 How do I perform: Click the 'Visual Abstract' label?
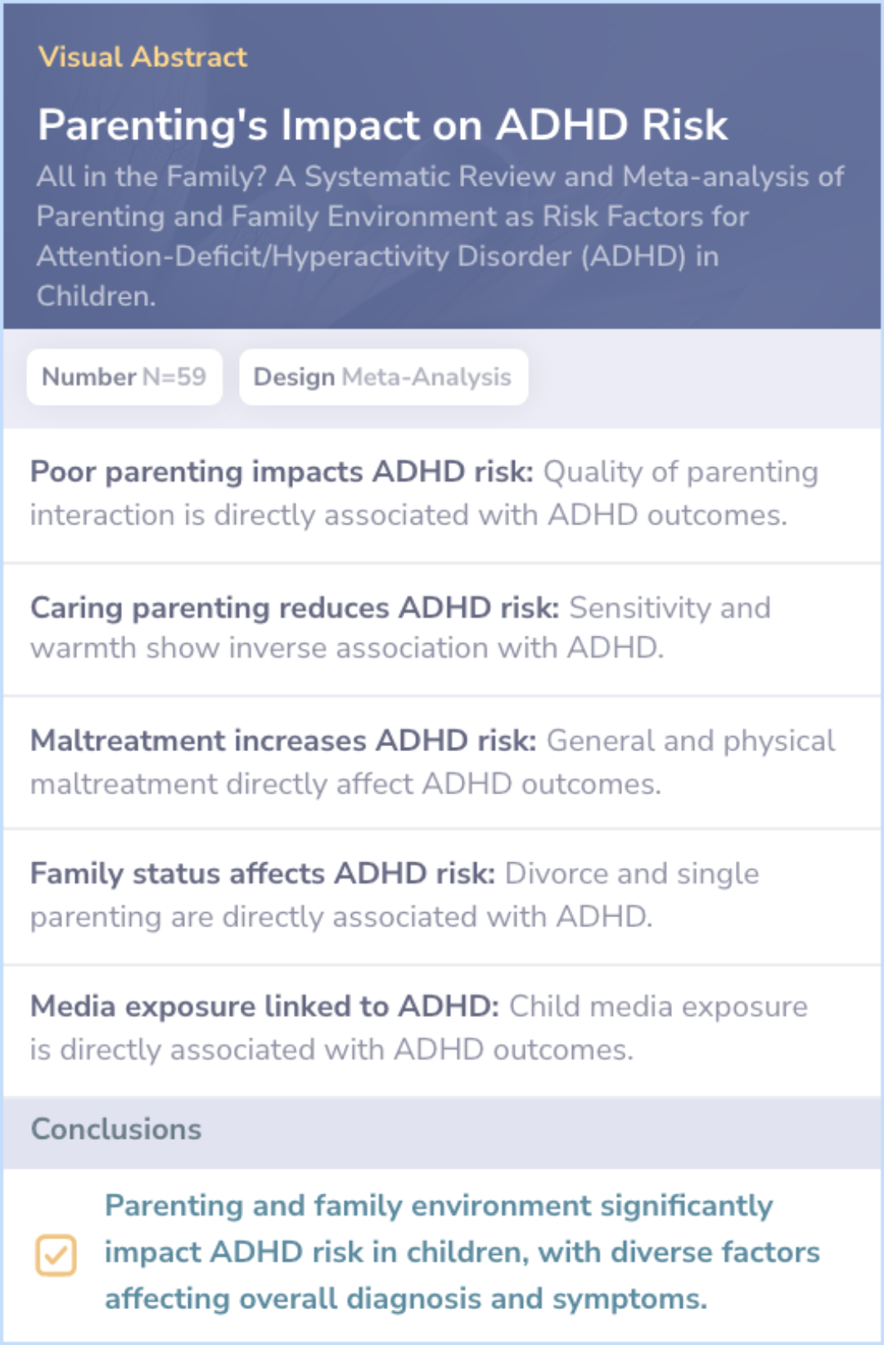click(142, 56)
